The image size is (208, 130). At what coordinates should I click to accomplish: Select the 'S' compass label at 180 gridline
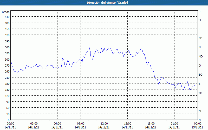[199, 84]
